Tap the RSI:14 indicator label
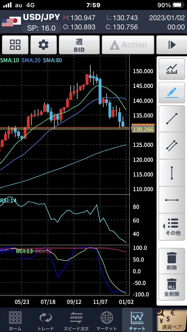Image resolution: width=187 pixels, height=332 pixels. click(8, 201)
